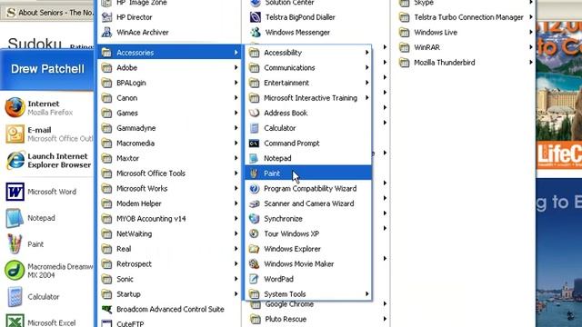Expand the Communications submenu arrow
This screenshot has height=327, width=582.
pyautogui.click(x=366, y=67)
